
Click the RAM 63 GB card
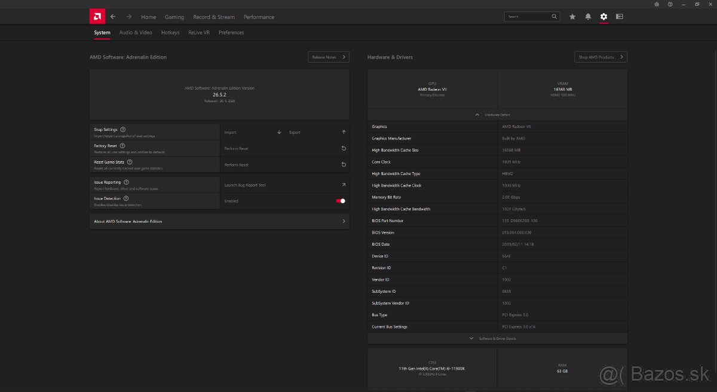(562, 368)
